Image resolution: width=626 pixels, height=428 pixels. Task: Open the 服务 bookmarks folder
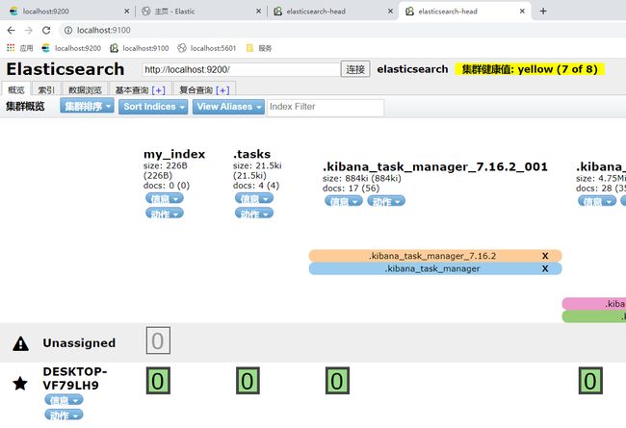point(259,48)
